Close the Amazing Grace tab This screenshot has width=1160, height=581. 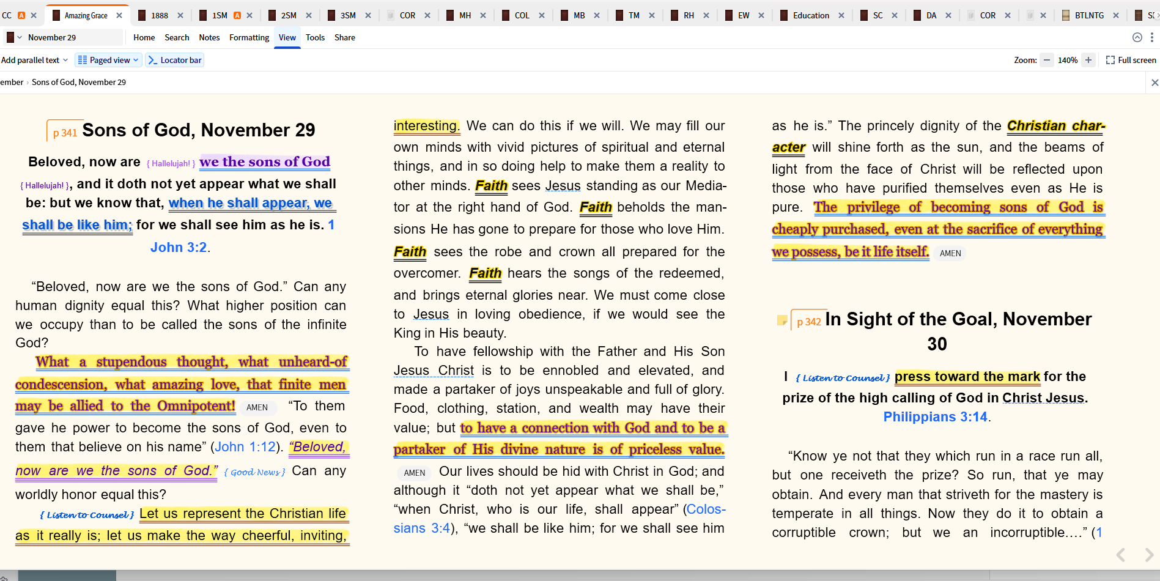[119, 15]
